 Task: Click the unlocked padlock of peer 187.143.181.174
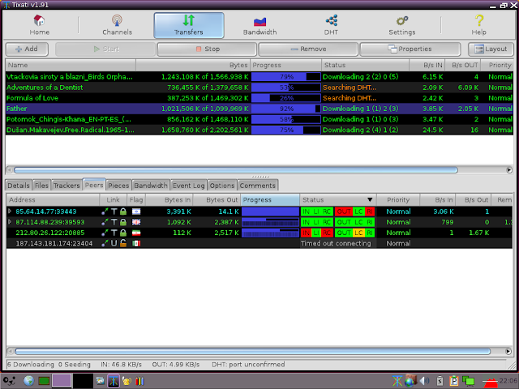click(x=123, y=243)
